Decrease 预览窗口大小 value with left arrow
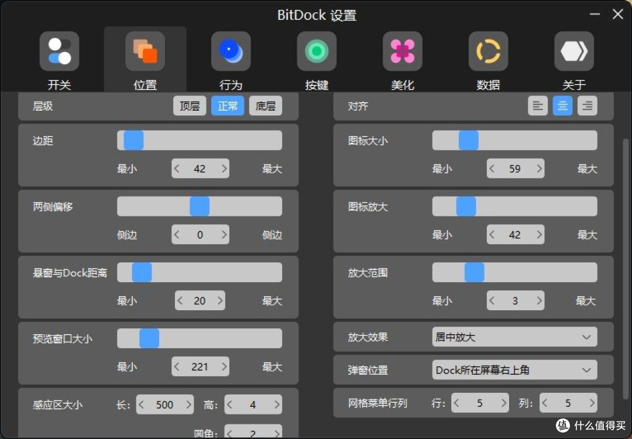Viewport: 632px width, 439px height. 177,367
